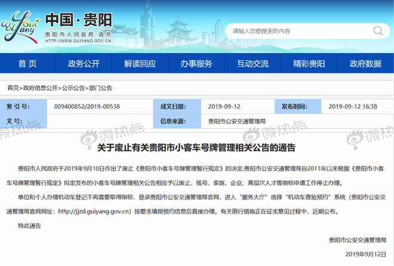Select the 办事服务 menu item
This screenshot has width=394, height=266.
point(196,64)
